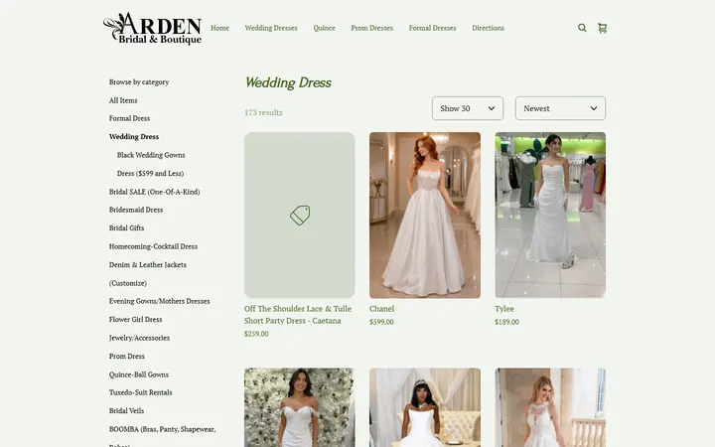Open Black Wedding Gowns subcategory
Screen dimensions: 715x447
click(151, 155)
